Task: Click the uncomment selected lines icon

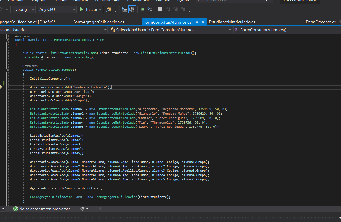Action: point(150,10)
